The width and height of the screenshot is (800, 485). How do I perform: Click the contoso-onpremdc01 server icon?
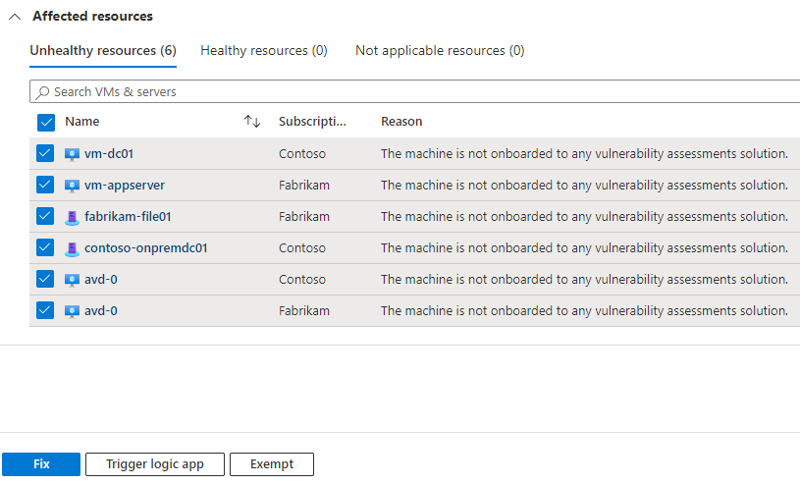tap(72, 248)
